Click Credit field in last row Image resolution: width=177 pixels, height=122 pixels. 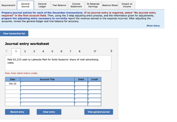[95, 104]
